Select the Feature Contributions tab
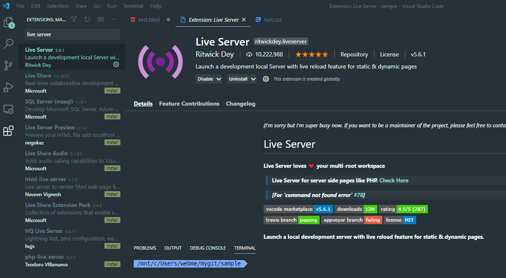 point(189,104)
